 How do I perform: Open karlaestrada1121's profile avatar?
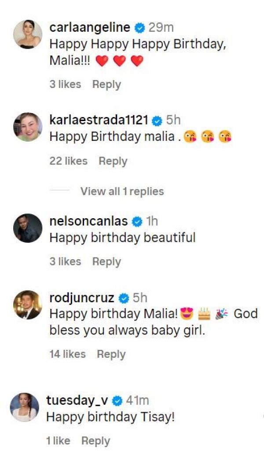coord(28,127)
